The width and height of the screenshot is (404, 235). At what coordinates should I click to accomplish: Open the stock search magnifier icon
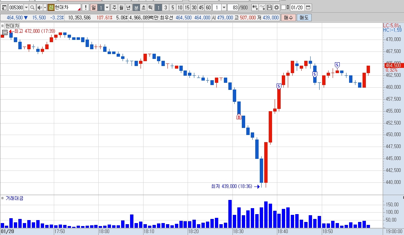[x=32, y=8]
